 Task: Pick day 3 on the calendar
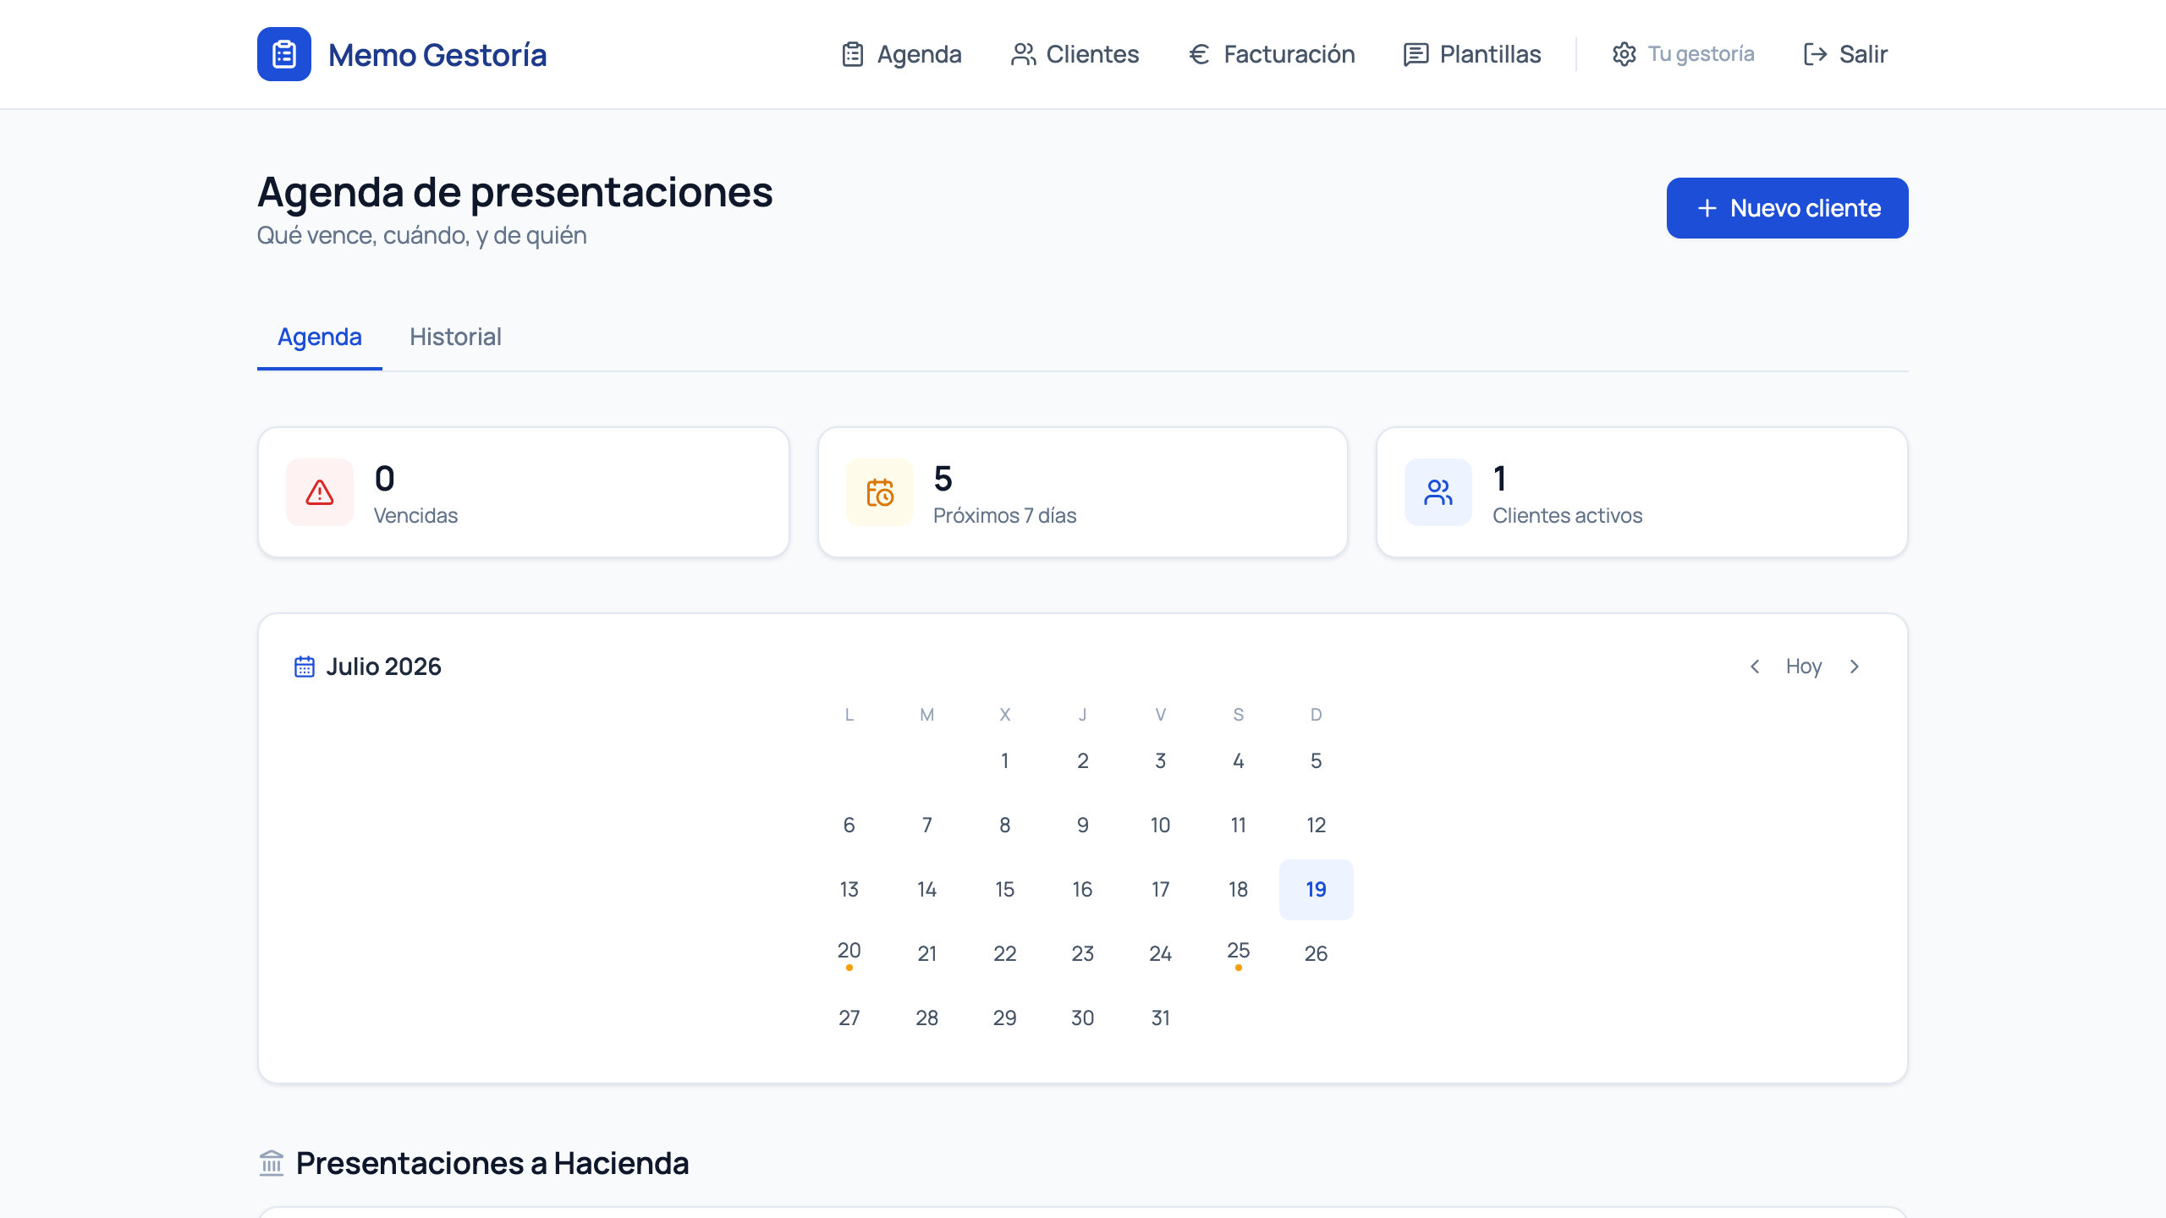[1161, 761]
